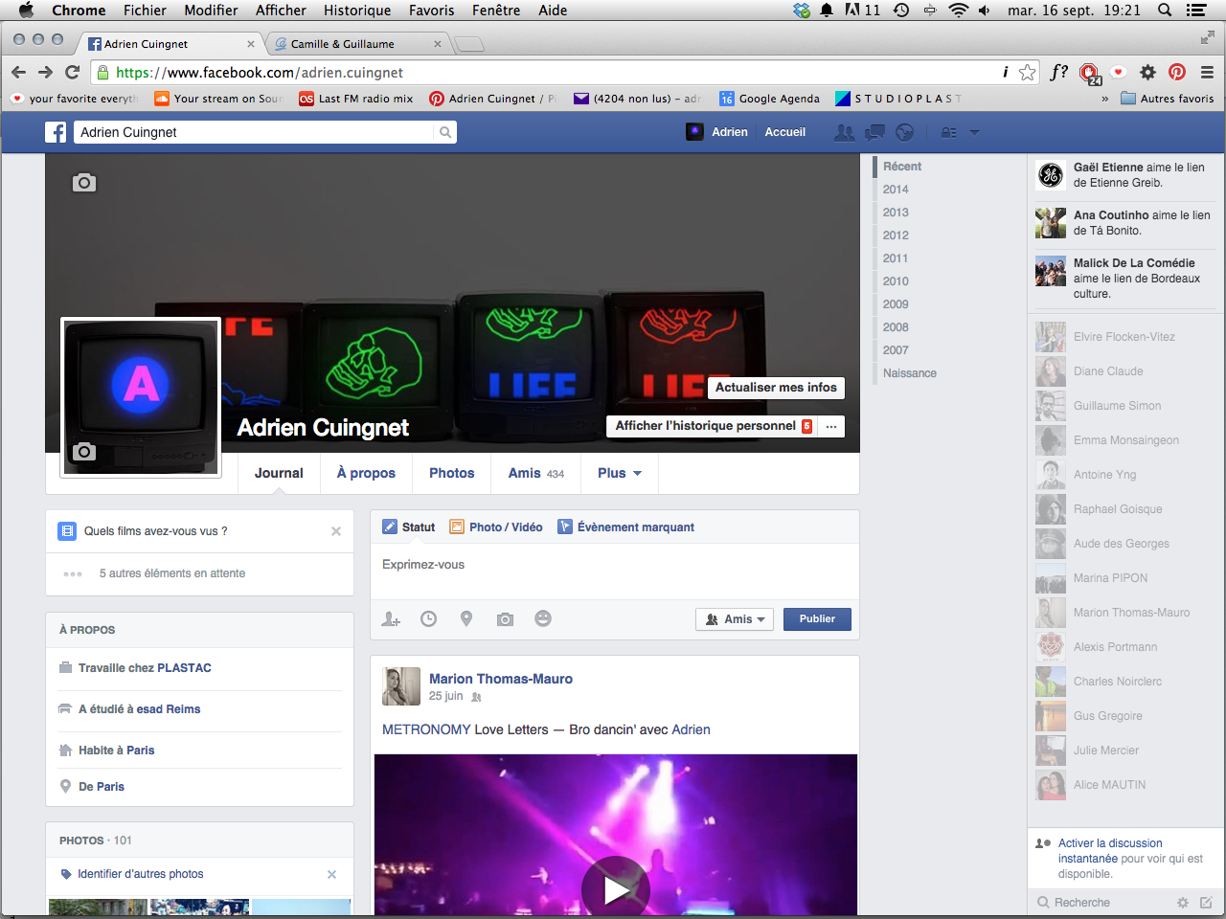Viewport: 1226px width, 919px height.
Task: Click the Facebook logo icon
Action: [56, 132]
